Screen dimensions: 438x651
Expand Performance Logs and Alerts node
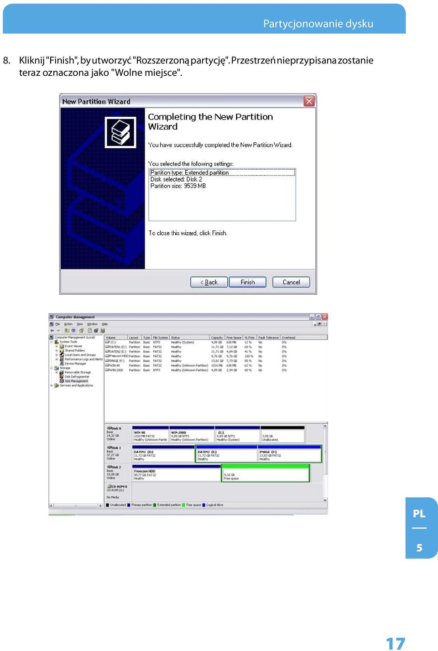pyautogui.click(x=57, y=359)
